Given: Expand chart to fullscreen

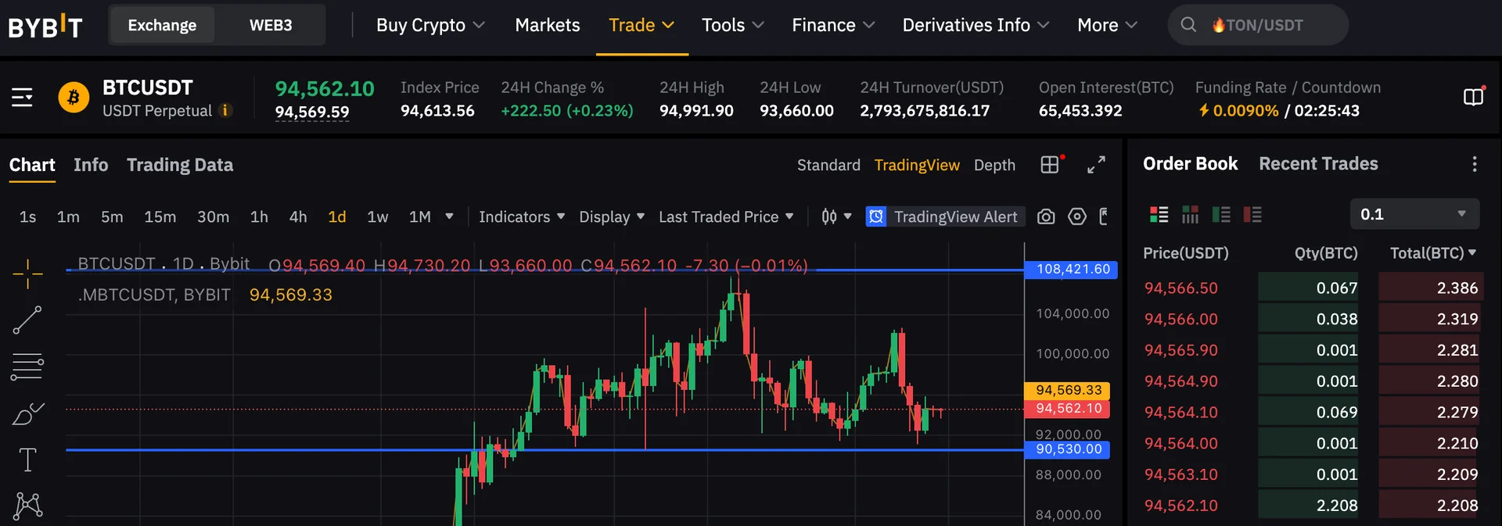Looking at the screenshot, I should pyautogui.click(x=1096, y=165).
